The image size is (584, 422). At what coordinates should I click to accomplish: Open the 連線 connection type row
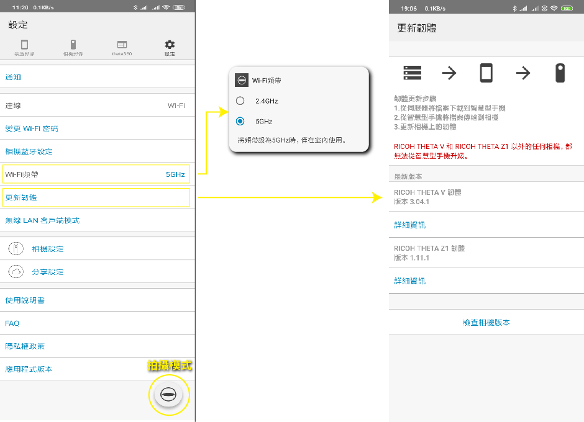point(96,105)
